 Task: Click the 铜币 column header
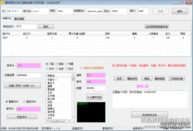(x=108, y=34)
